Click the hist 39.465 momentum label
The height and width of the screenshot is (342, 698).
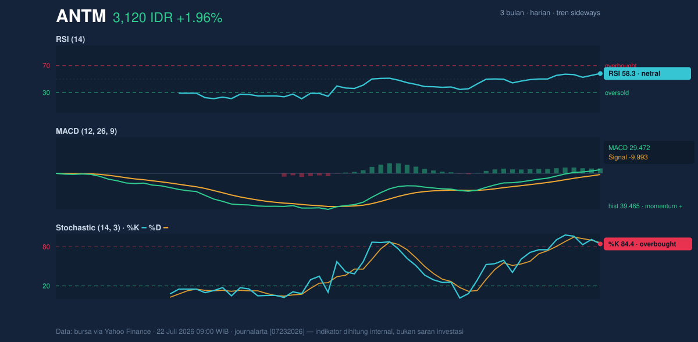646,206
